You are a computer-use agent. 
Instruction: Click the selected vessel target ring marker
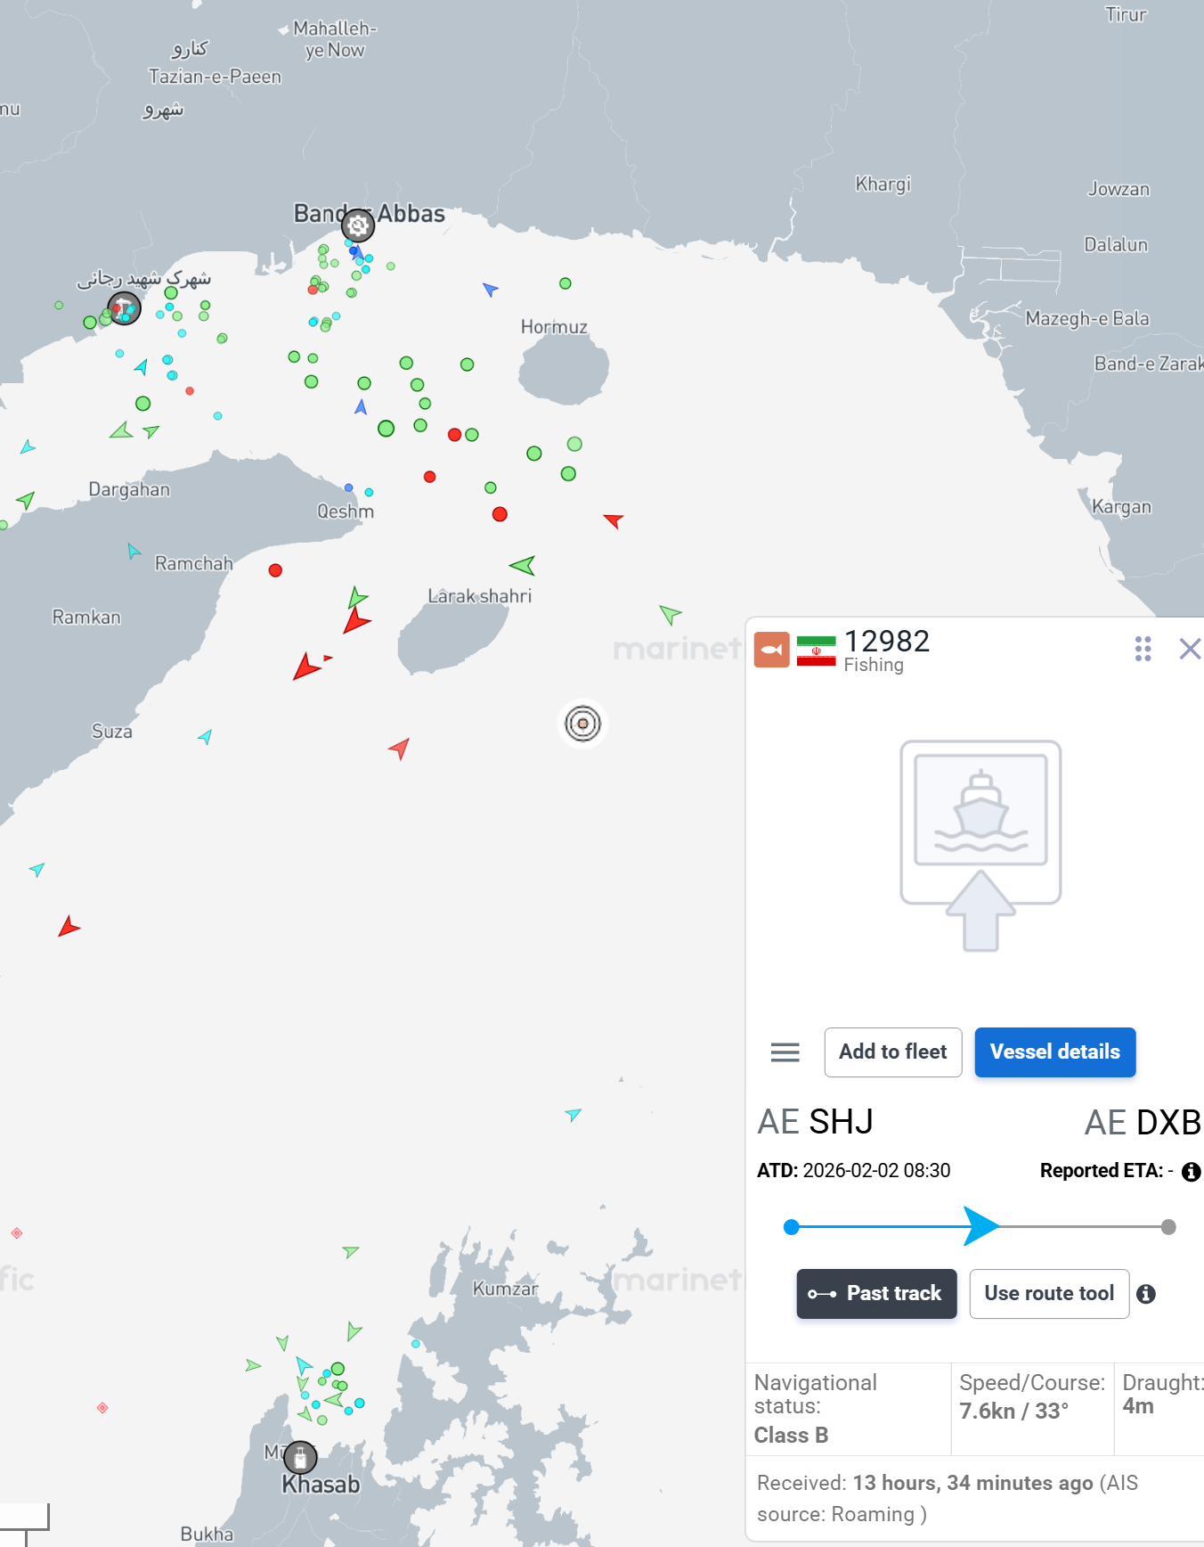pyautogui.click(x=582, y=723)
